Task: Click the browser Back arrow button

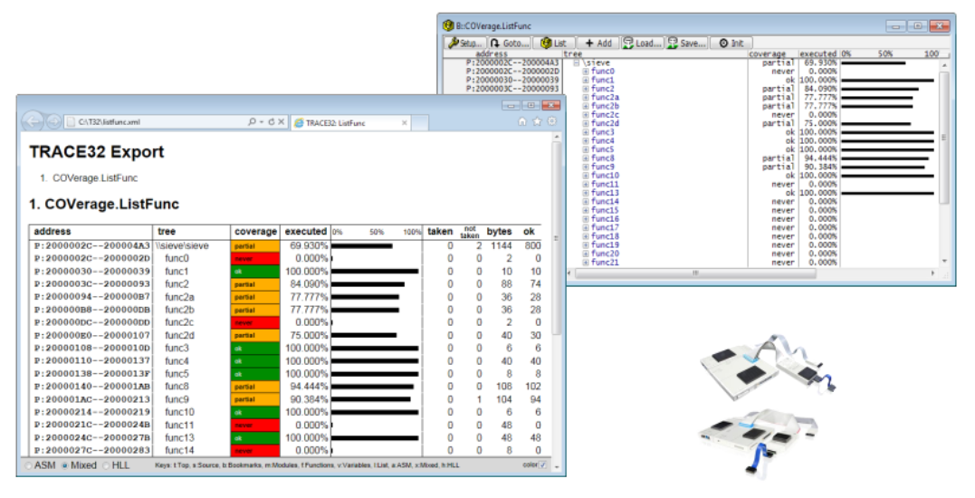Action: [33, 121]
